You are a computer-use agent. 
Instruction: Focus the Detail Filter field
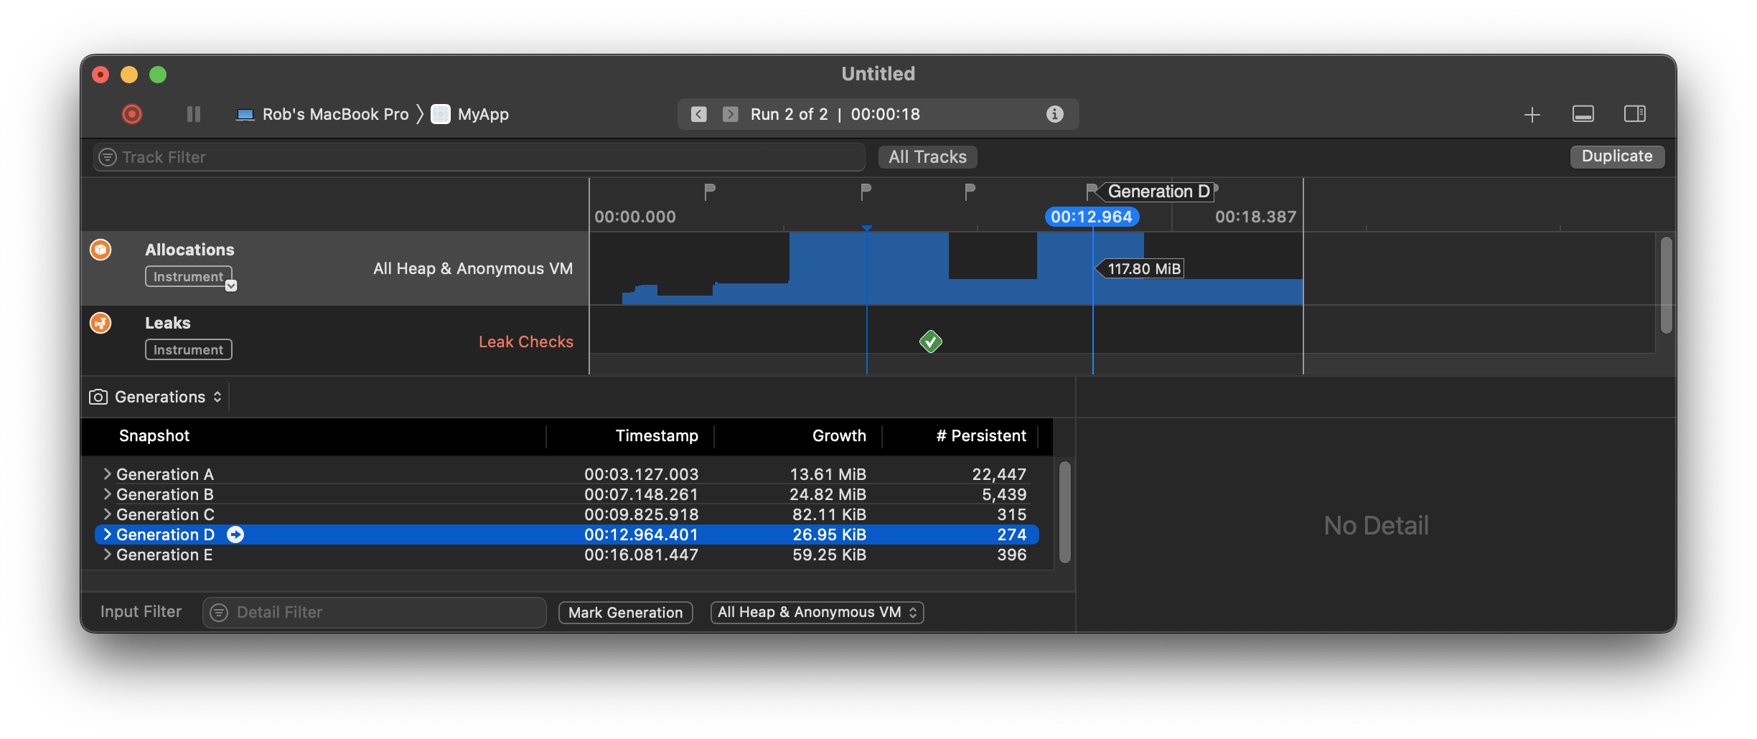pyautogui.click(x=375, y=612)
